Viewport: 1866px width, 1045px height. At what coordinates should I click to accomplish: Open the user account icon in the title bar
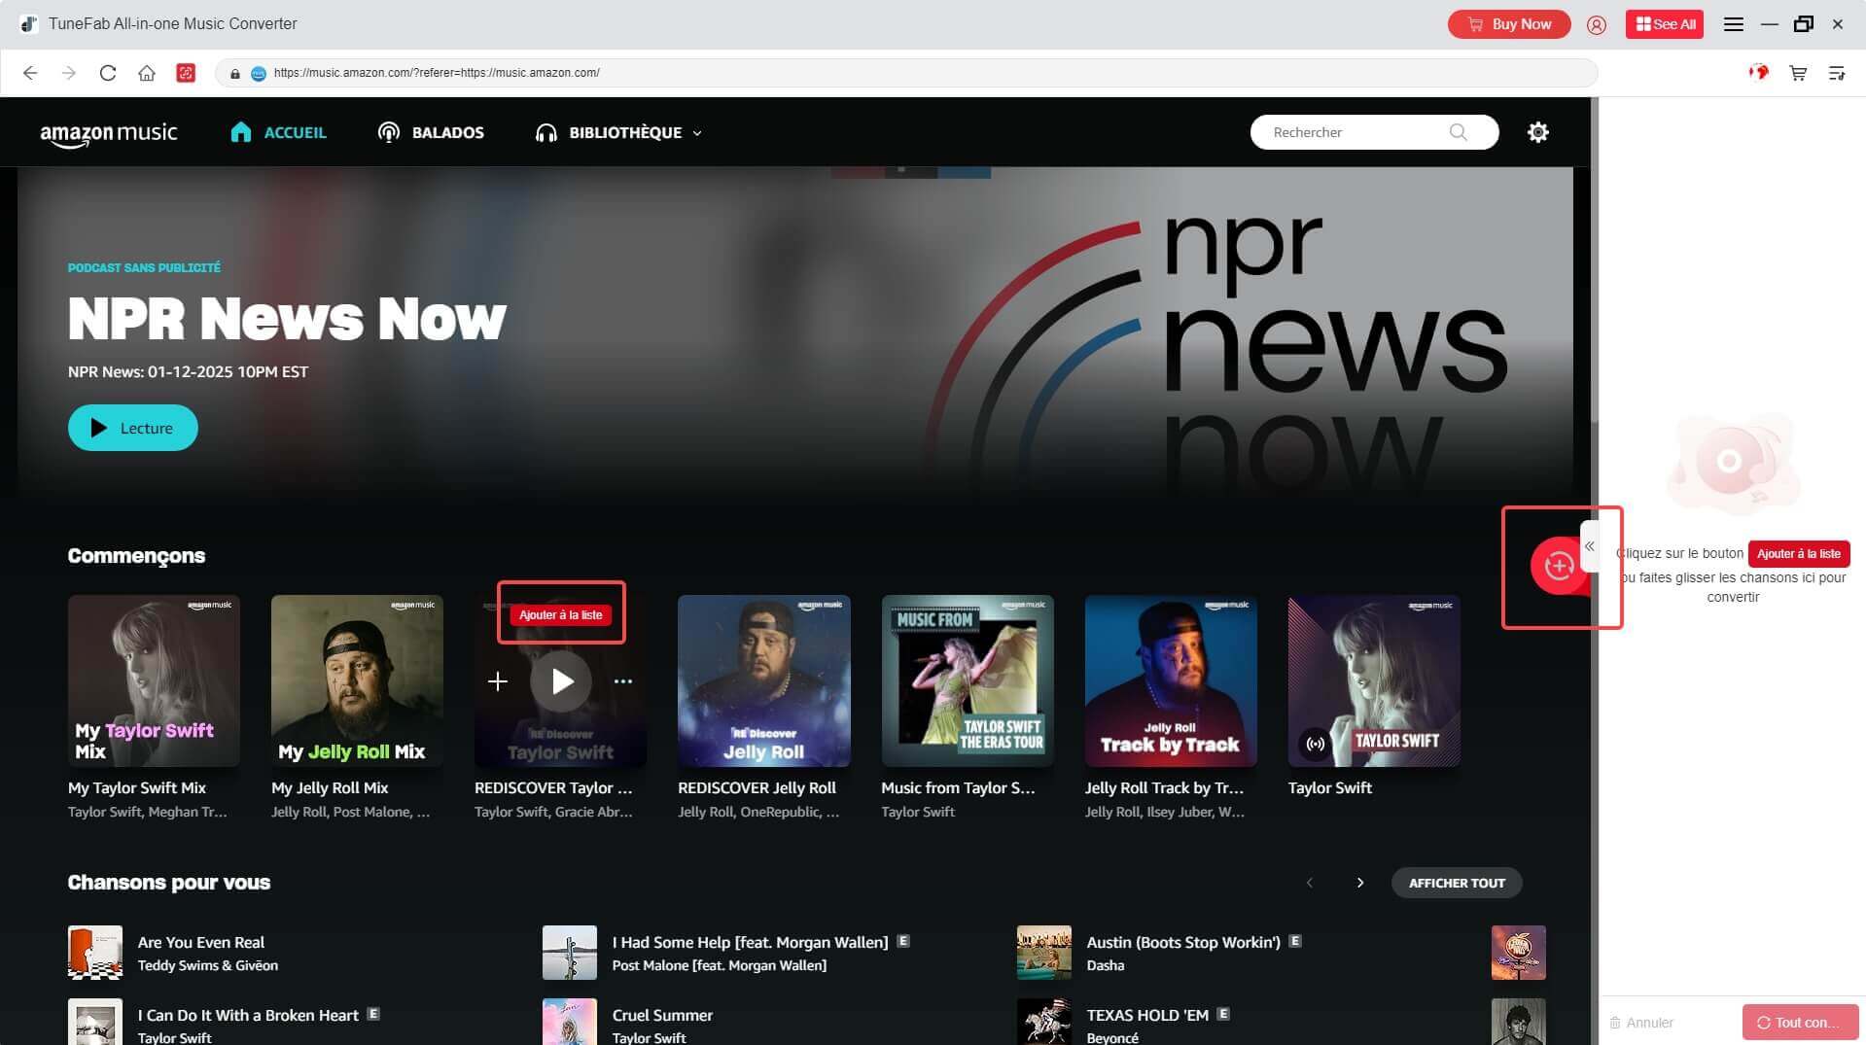(1597, 25)
